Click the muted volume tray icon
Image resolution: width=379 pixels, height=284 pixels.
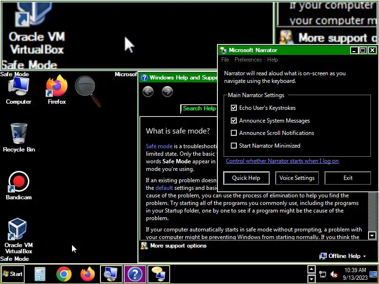click(334, 274)
